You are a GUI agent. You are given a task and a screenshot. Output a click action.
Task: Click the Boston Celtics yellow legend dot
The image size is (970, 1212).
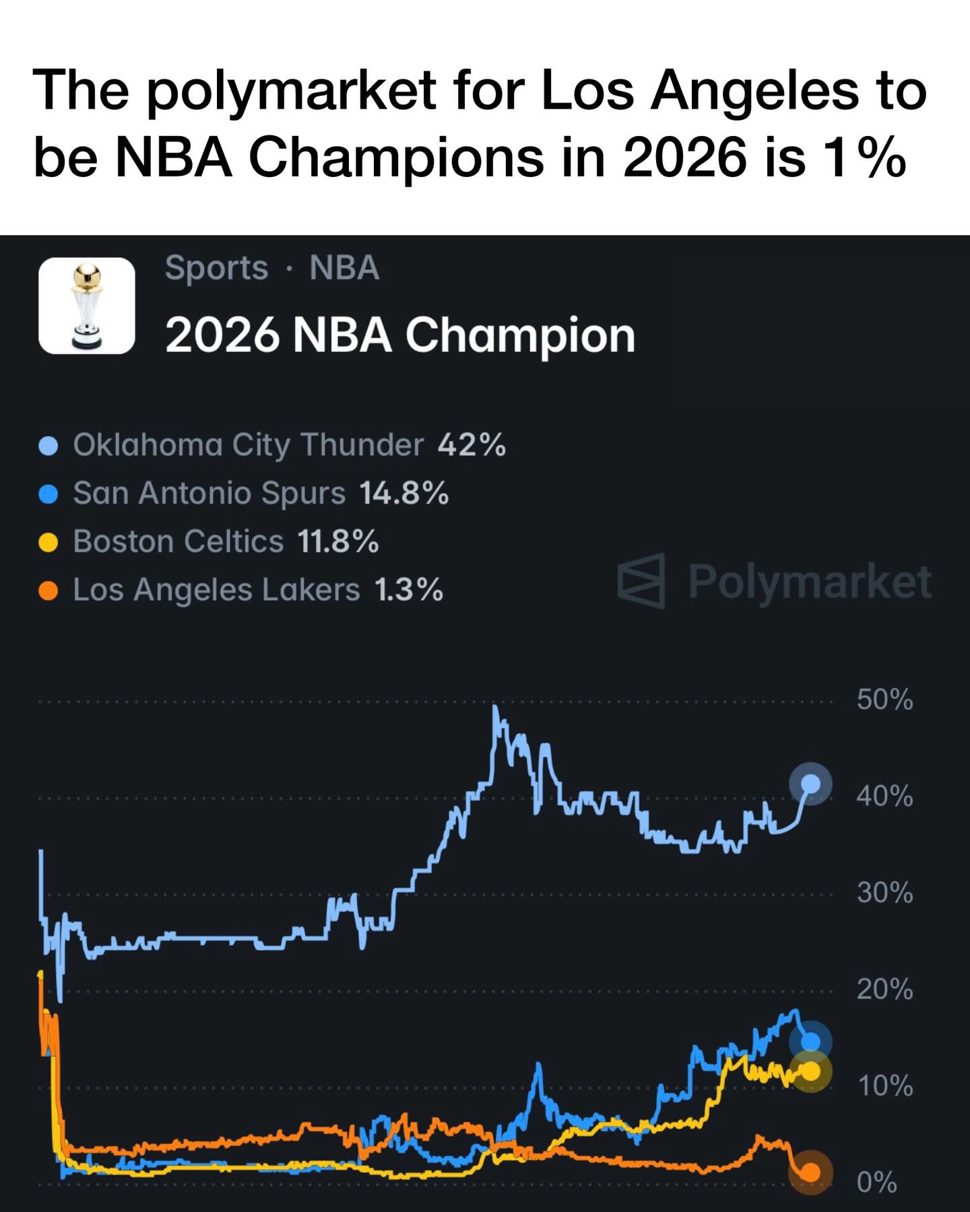click(48, 542)
